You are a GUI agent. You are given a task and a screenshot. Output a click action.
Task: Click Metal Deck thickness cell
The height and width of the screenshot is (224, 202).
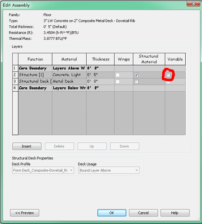[100, 81]
